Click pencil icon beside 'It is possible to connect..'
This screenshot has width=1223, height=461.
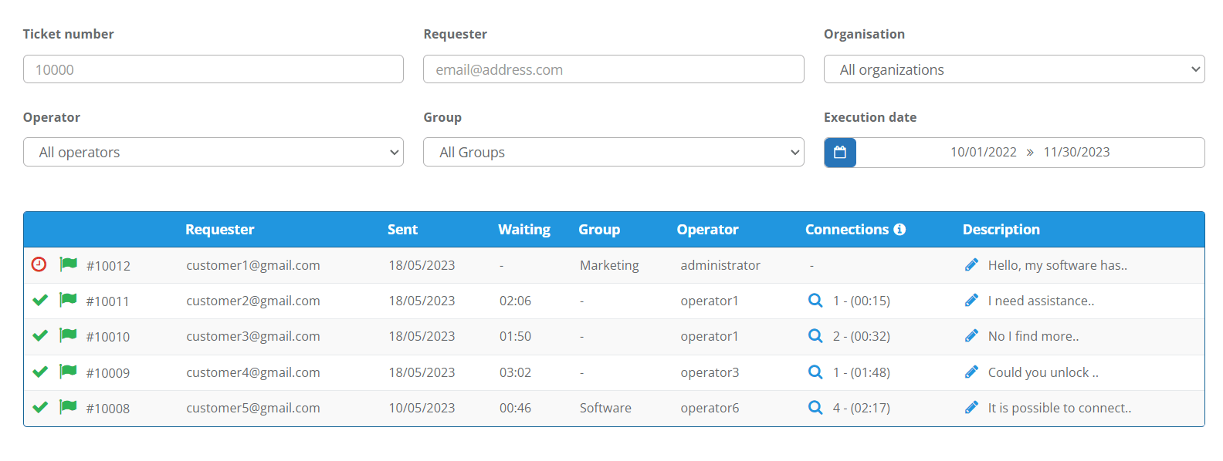[971, 408]
